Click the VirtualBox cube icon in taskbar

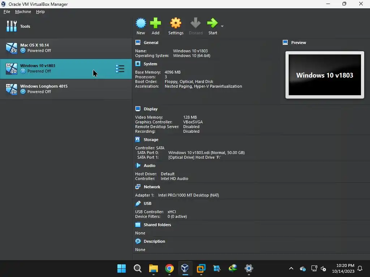coord(185,268)
